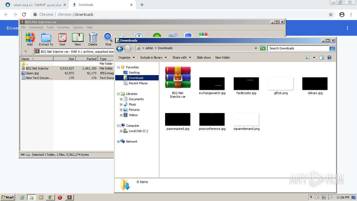Click the Add button in WinRAR toolbar

[30, 39]
